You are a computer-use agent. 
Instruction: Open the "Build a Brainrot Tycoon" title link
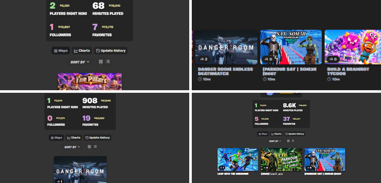click(348, 71)
